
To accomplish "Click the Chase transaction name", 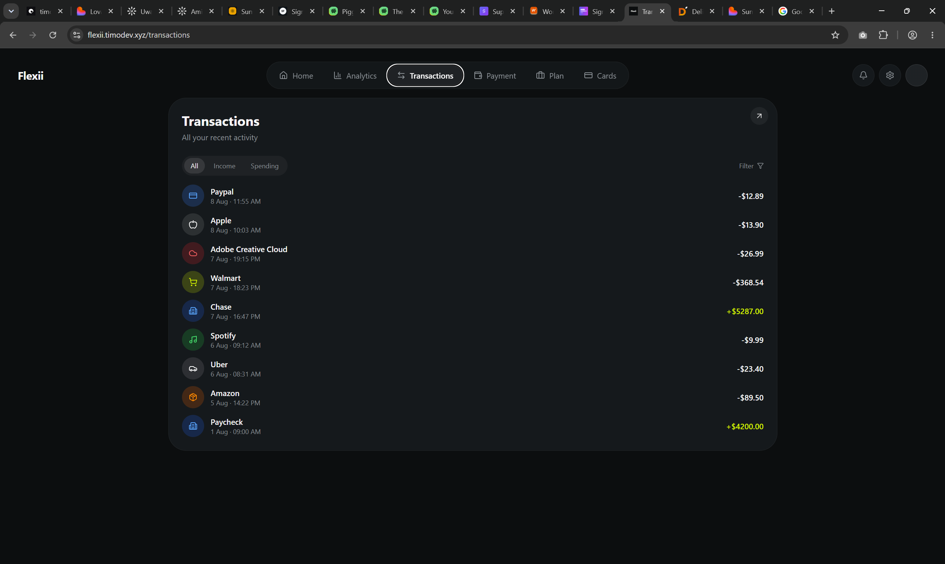I will [x=221, y=307].
